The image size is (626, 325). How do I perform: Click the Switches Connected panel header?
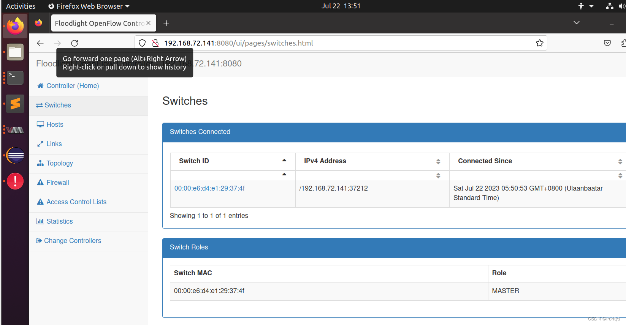394,132
